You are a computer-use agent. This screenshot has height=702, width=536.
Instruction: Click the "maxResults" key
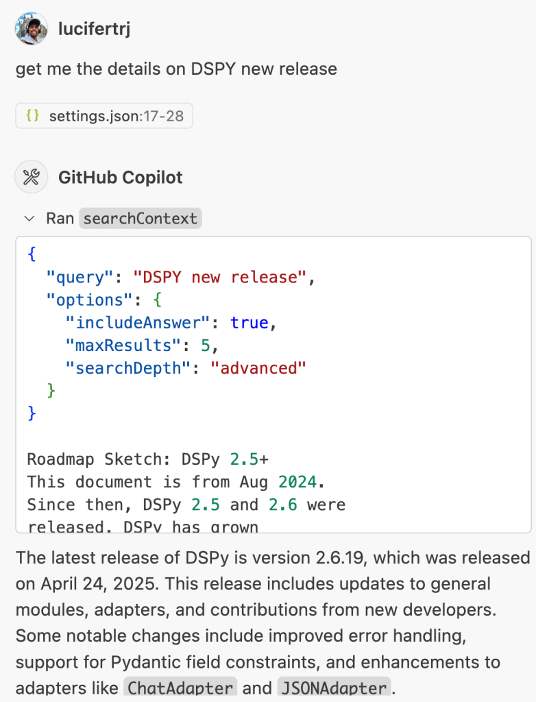[x=123, y=346]
